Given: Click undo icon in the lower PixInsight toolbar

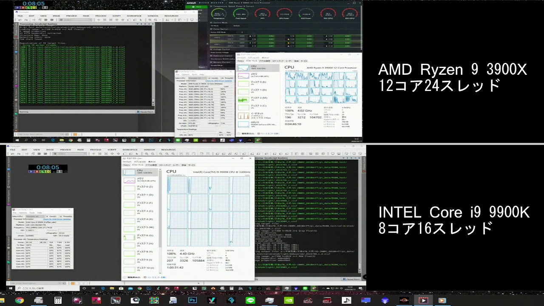Looking at the screenshot, I should pos(12,154).
